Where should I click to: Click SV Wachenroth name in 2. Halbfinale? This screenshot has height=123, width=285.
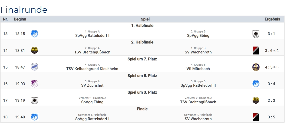[198, 52]
